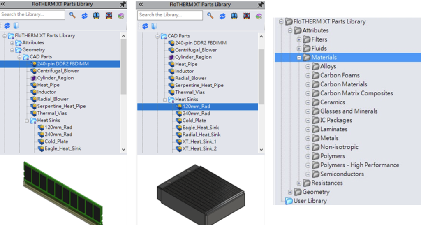This screenshot has height=225, width=421.
Task: Expand Attributes folder in left panel tree
Action: 12,43
